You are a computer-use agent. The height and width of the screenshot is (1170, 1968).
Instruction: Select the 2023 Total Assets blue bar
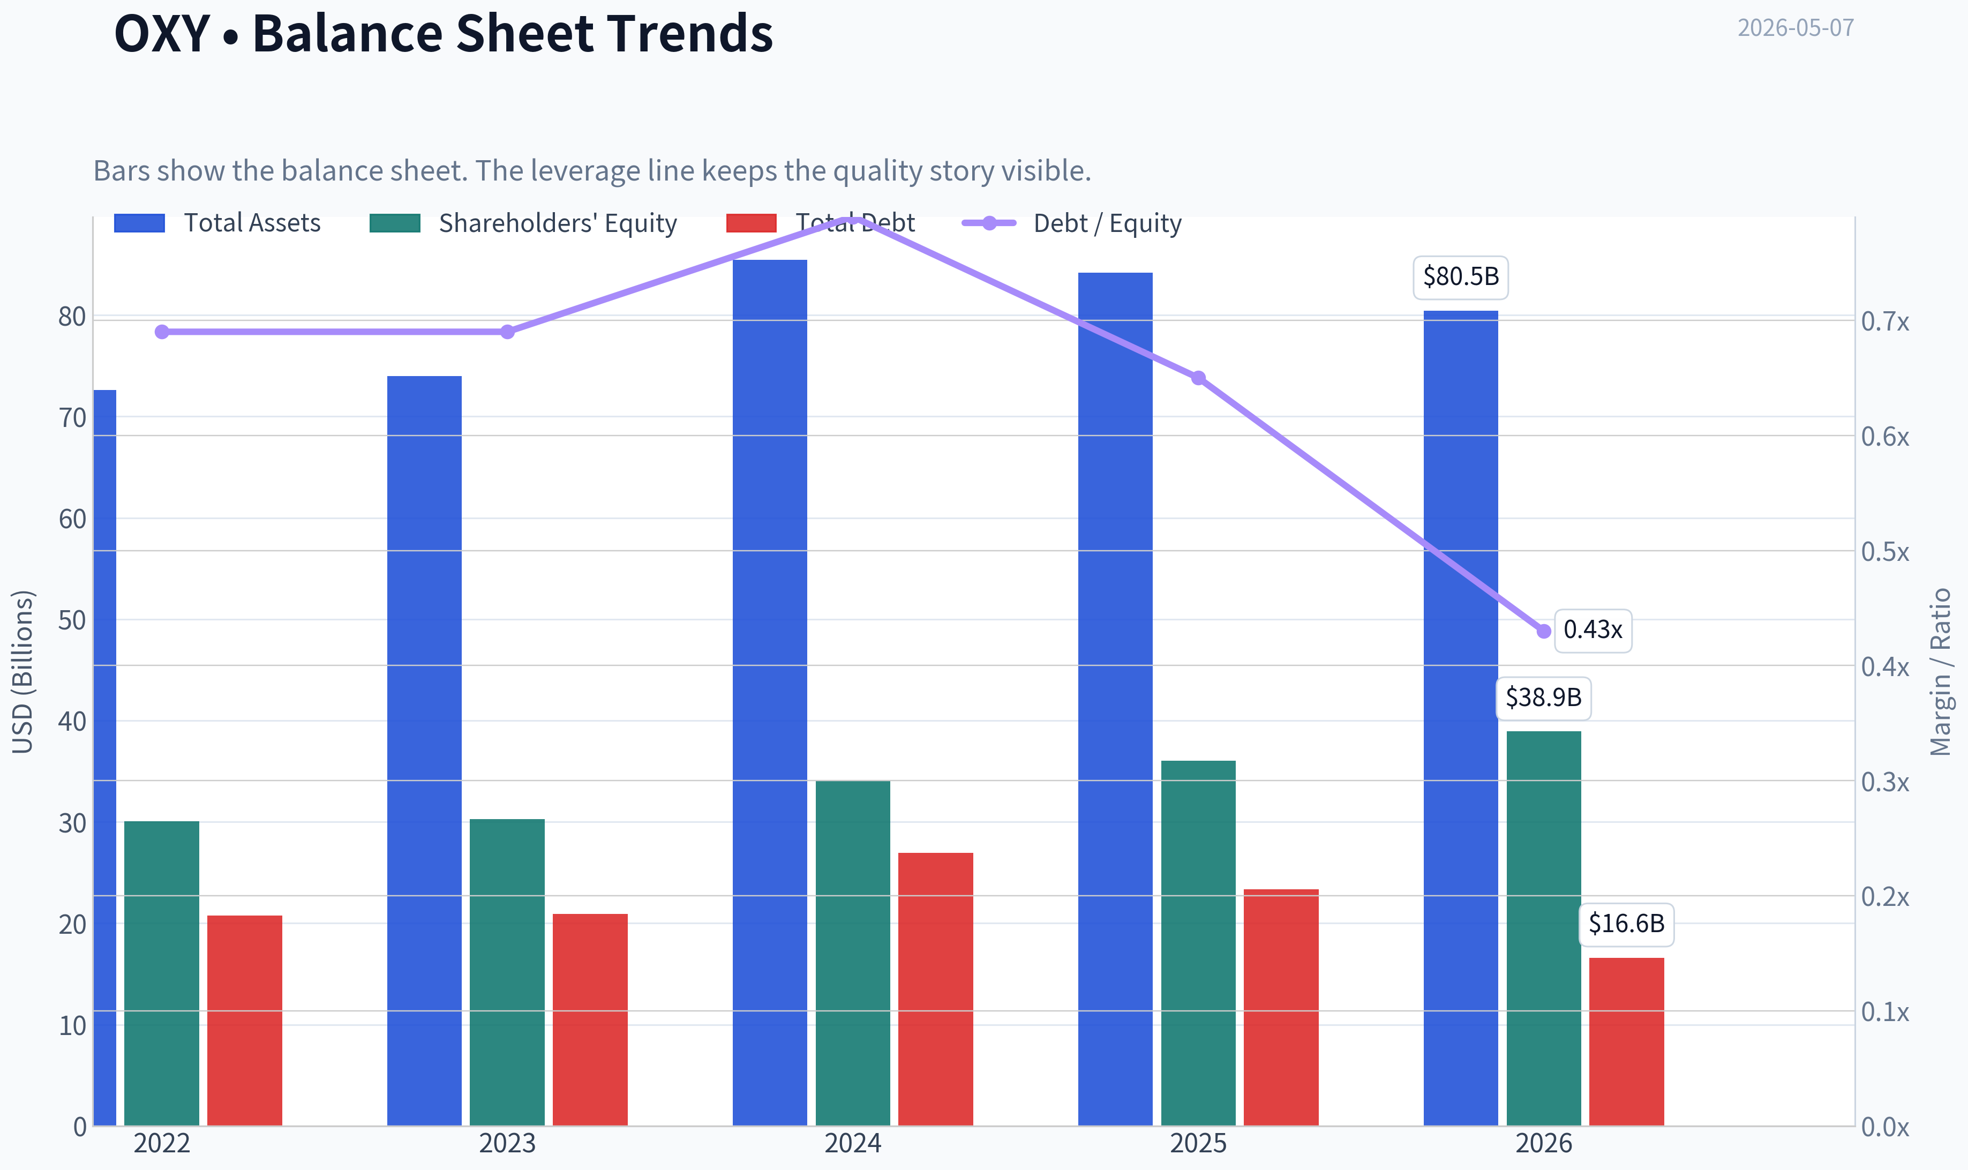point(424,751)
